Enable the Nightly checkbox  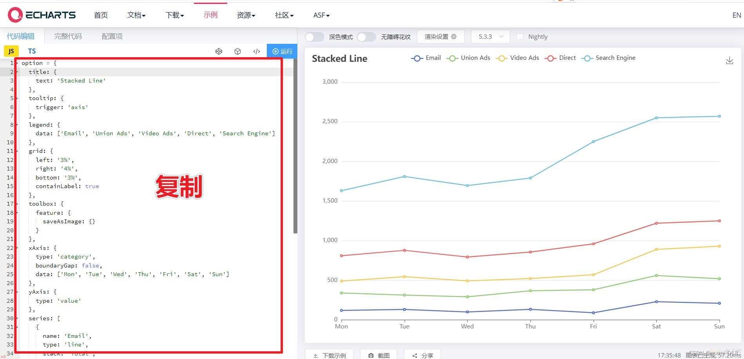coord(520,36)
